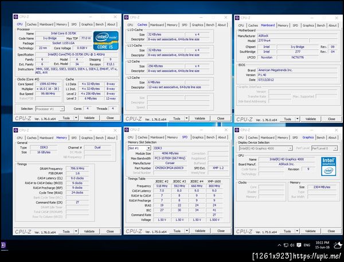Click the Close button in the SPD window

point(221,231)
